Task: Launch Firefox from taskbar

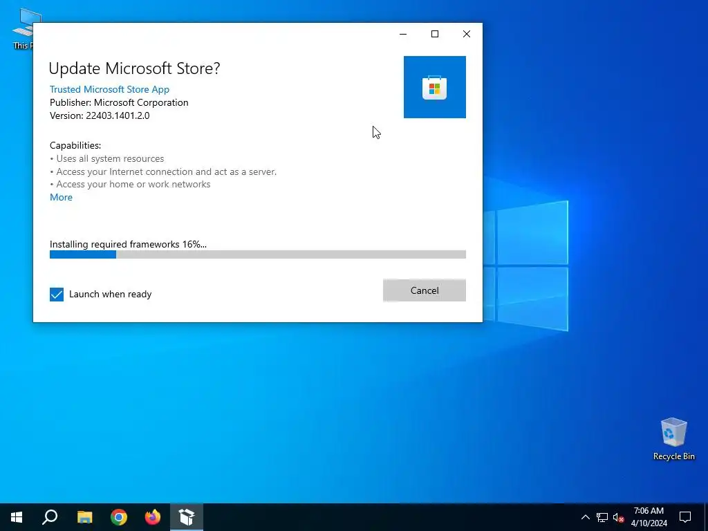Action: (153, 517)
